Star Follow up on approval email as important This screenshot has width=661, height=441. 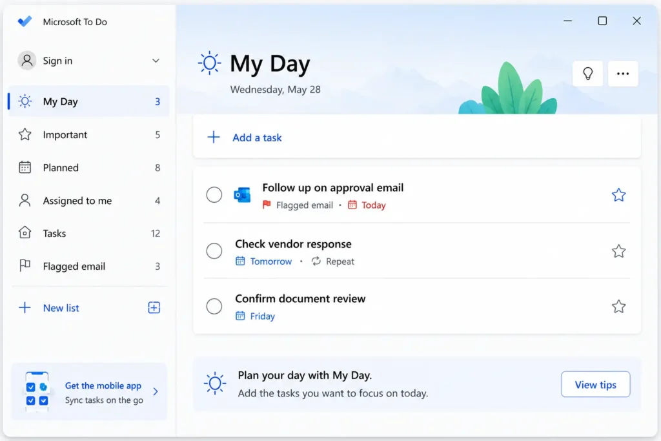(x=618, y=195)
